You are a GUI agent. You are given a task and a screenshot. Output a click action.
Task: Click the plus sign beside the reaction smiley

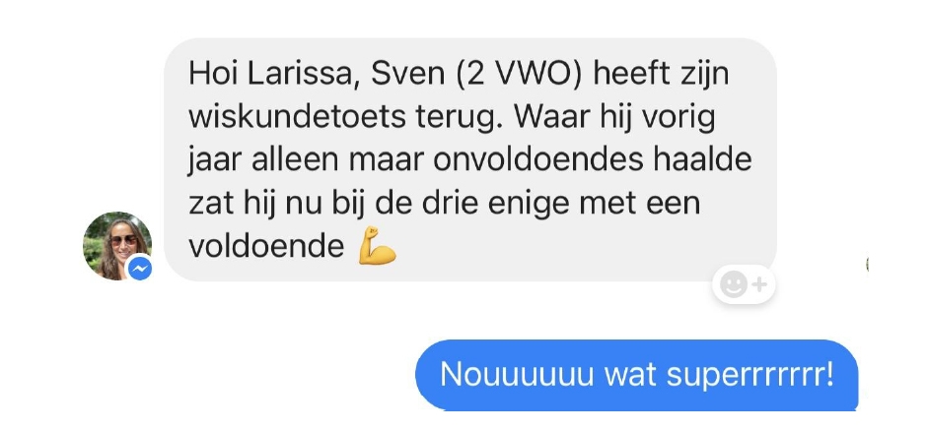point(759,285)
